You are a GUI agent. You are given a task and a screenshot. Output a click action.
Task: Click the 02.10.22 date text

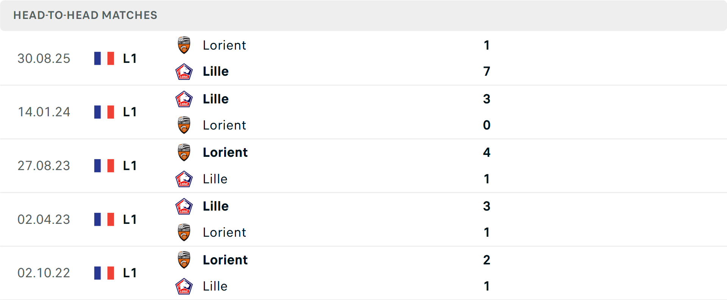coord(44,273)
